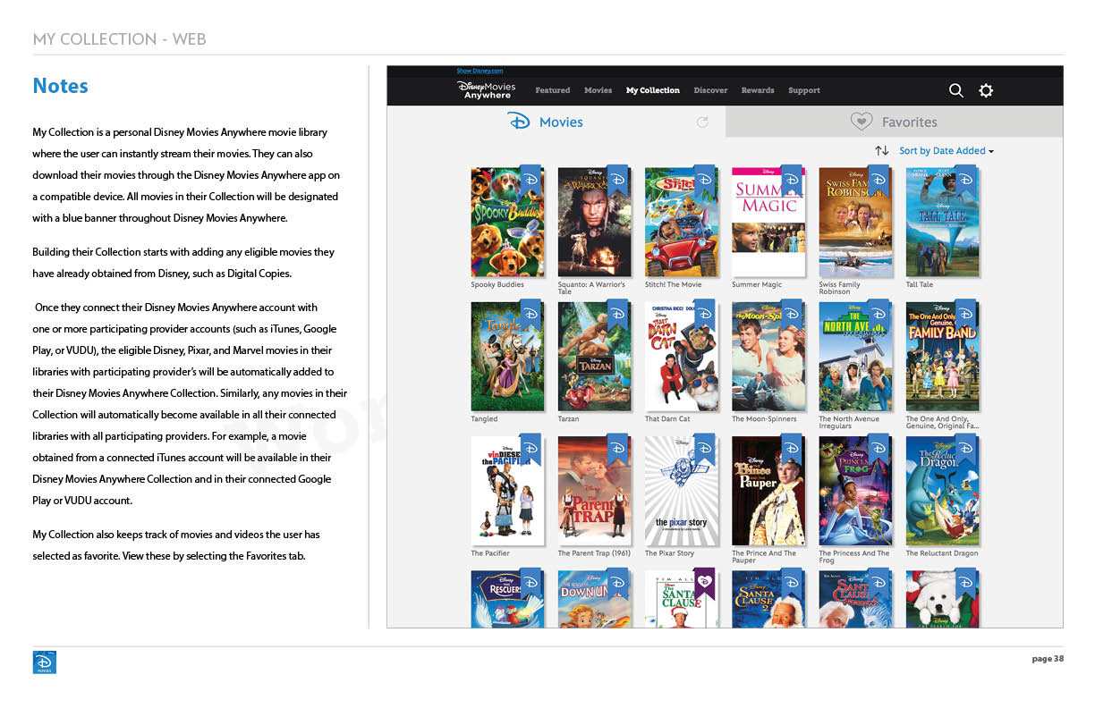The image size is (1095, 708).
Task: Open The Princess And The Frog poster
Action: tap(855, 491)
